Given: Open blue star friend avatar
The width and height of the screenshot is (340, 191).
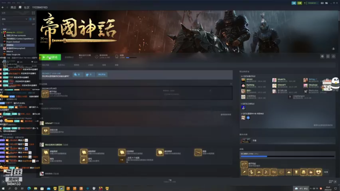Looking at the screenshot, I should [x=248, y=118].
